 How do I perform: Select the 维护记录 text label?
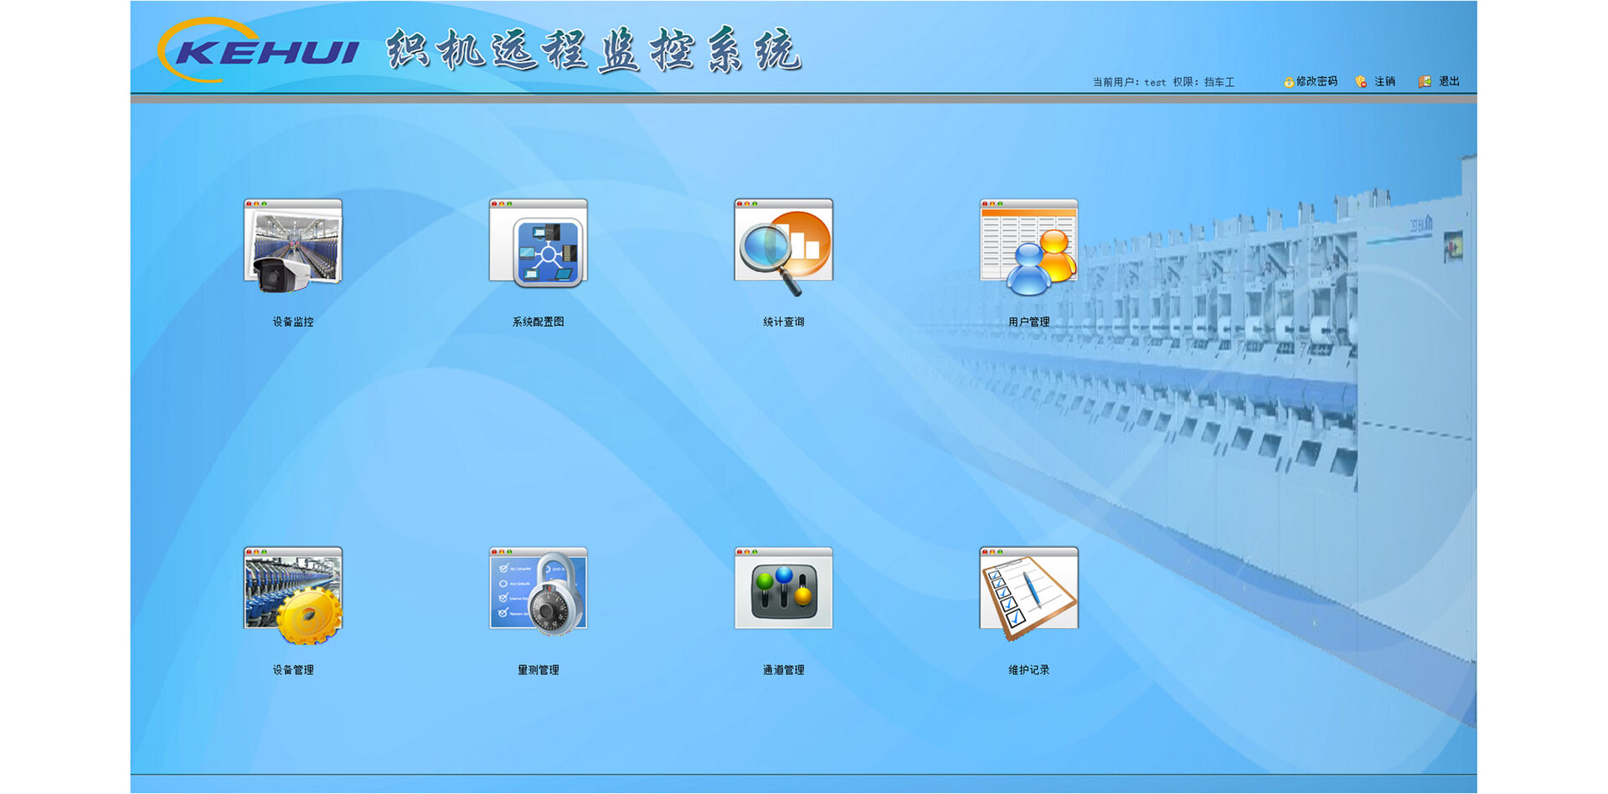pyautogui.click(x=1028, y=670)
